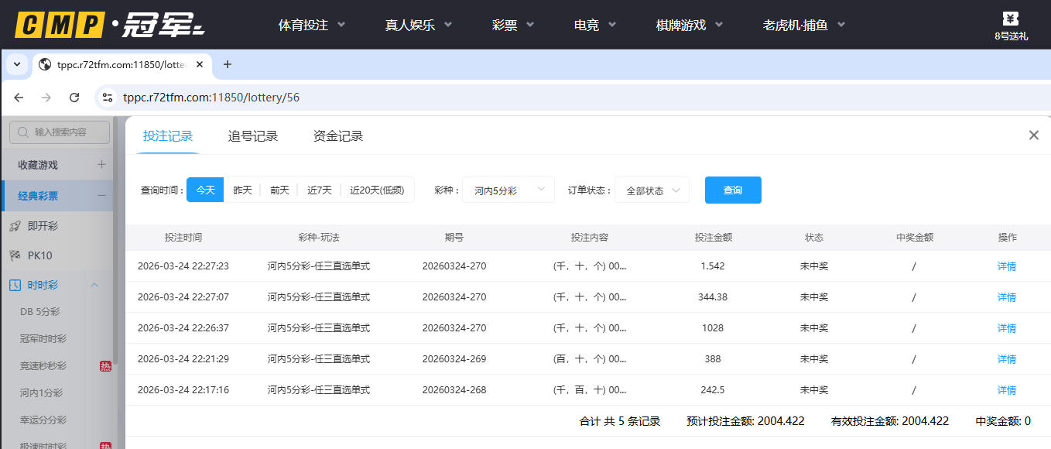1051x449 pixels.
Task: Open the tab list chevron button
Action: (16, 64)
